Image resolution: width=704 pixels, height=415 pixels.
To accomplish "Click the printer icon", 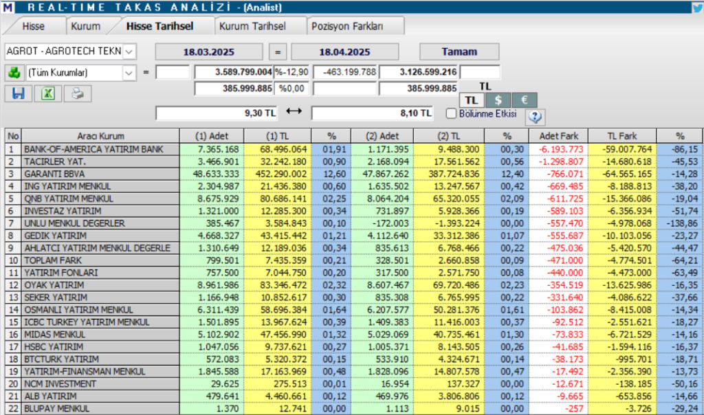I will click(78, 93).
